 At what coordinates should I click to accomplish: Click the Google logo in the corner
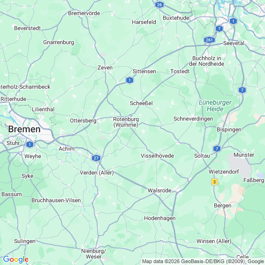click(x=16, y=259)
